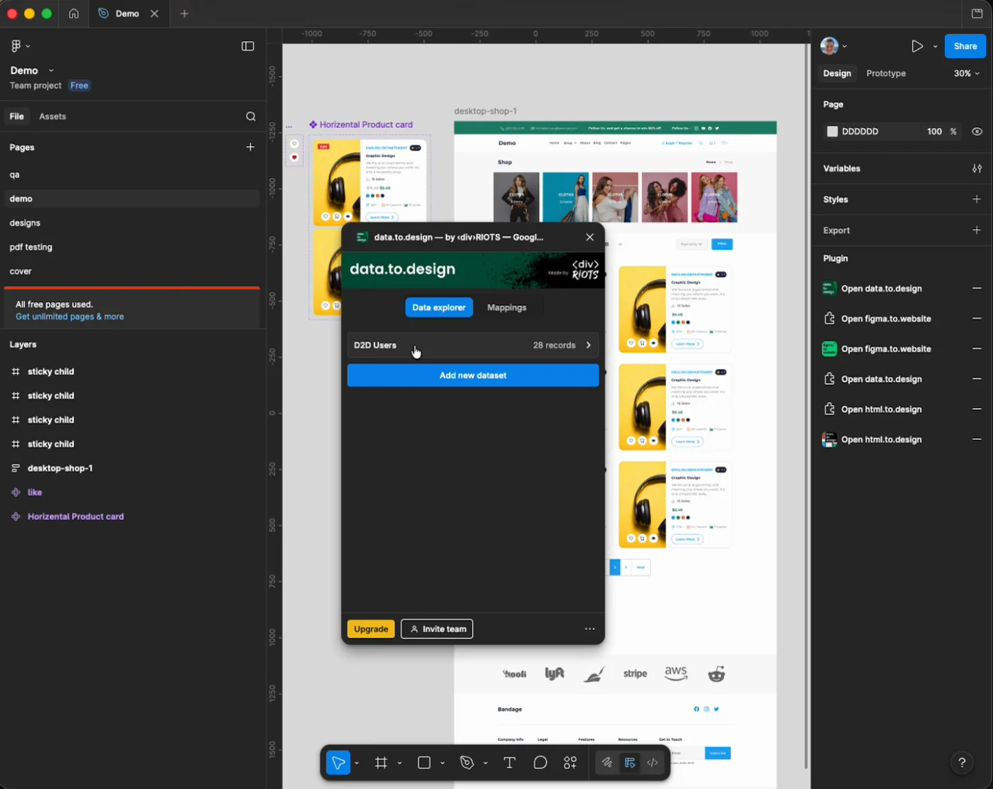Open the Move tool options dropdown arrow
This screenshot has height=789, width=993.
click(x=357, y=763)
